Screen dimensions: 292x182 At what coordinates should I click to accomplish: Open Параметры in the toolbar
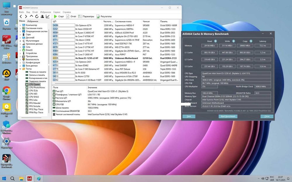(x=86, y=17)
